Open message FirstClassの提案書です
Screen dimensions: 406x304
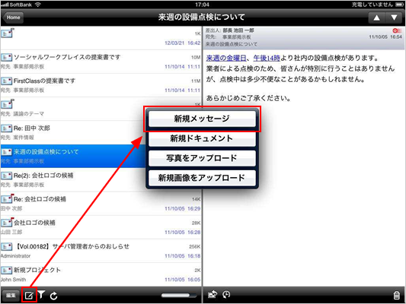pos(101,85)
